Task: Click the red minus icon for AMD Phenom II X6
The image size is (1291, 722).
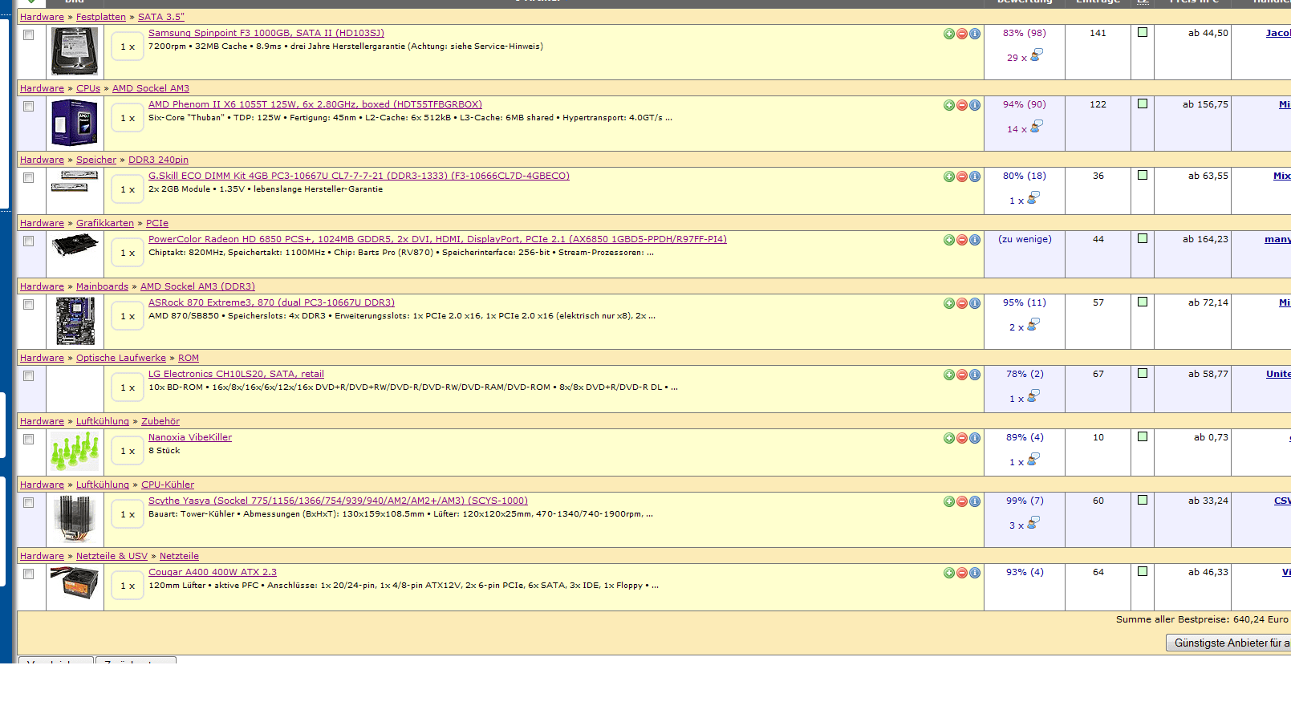Action: (962, 105)
